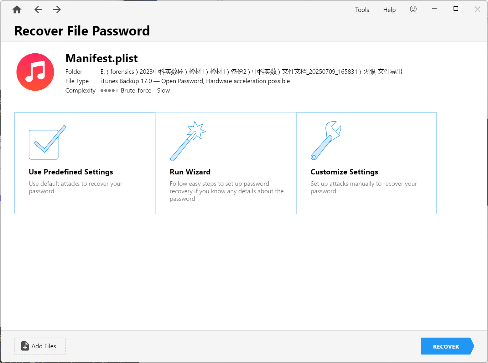Navigate back with the left arrow
Image resolution: width=488 pixels, height=363 pixels.
coord(38,10)
